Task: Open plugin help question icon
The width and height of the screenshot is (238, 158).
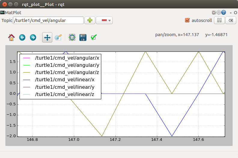Action: (224, 13)
